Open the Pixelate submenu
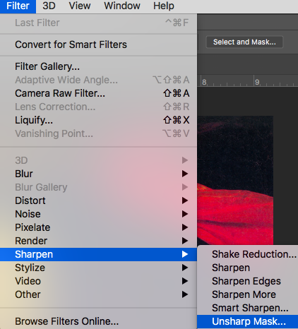 click(x=98, y=227)
